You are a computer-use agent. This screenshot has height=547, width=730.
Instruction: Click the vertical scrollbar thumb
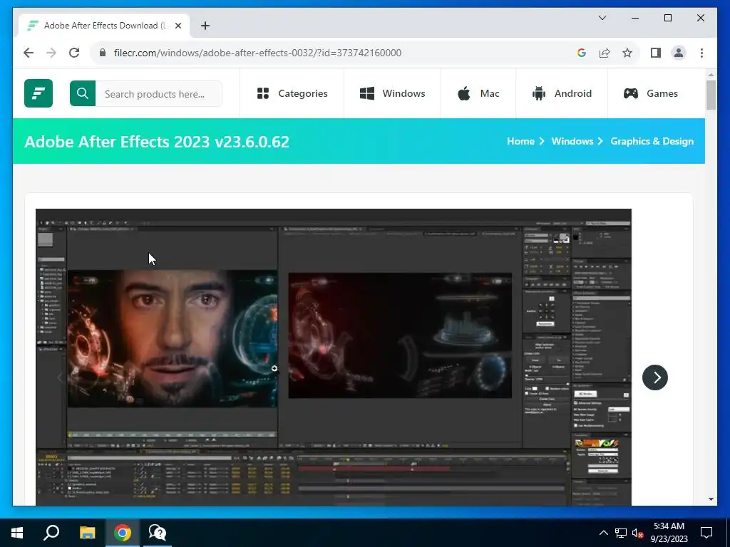tap(711, 95)
